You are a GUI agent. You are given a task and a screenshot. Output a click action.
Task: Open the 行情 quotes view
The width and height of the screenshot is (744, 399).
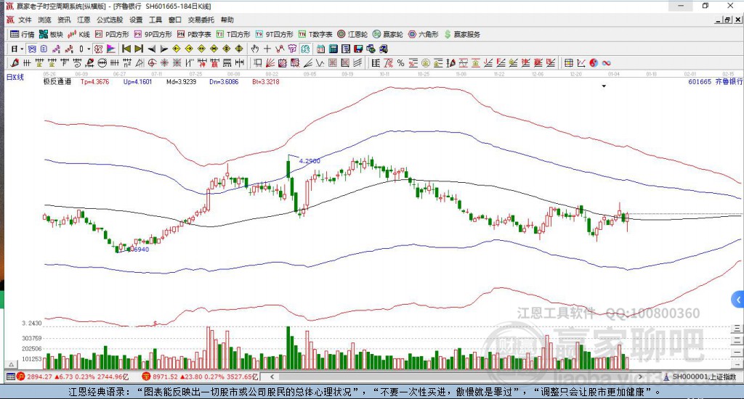click(x=23, y=34)
